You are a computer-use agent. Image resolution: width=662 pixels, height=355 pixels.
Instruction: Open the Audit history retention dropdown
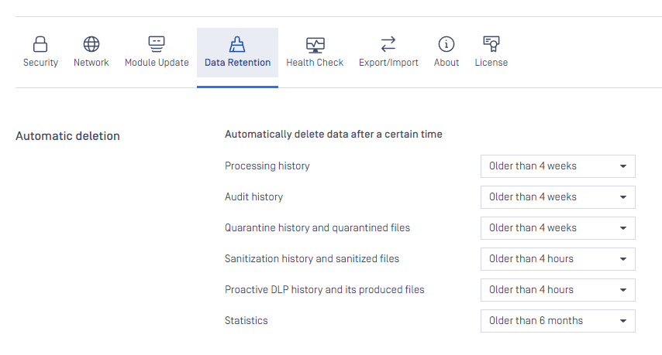click(x=557, y=197)
